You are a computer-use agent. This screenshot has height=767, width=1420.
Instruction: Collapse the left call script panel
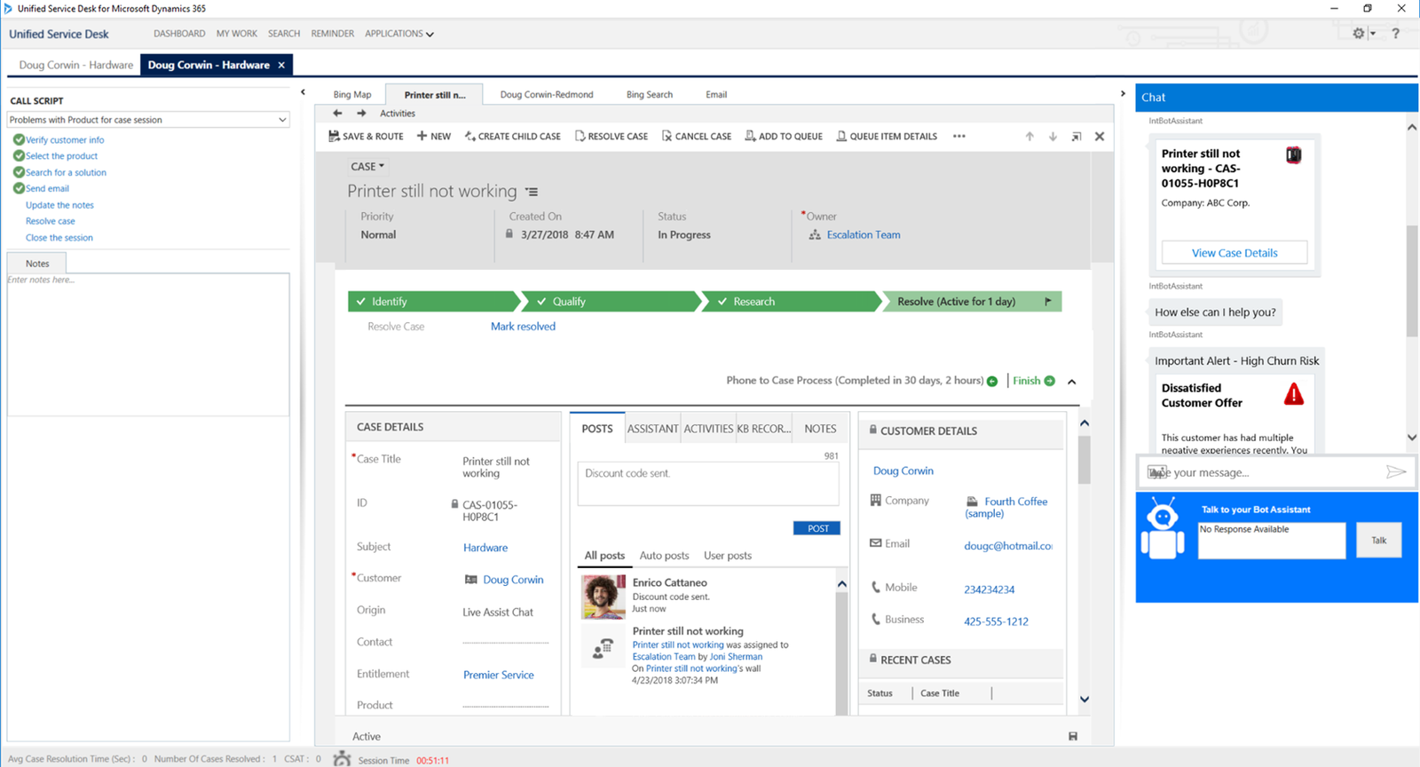coord(303,92)
